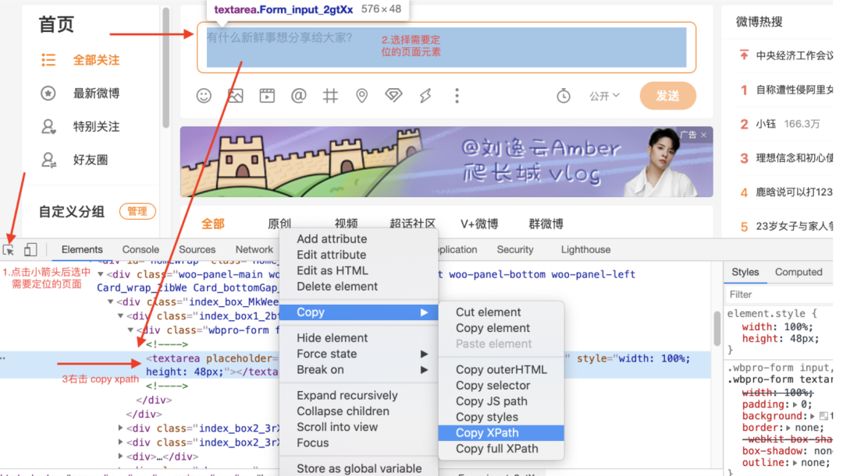Screen dimensions: 843x476
Task: Attach an image with the picture icon
Action: pos(236,96)
